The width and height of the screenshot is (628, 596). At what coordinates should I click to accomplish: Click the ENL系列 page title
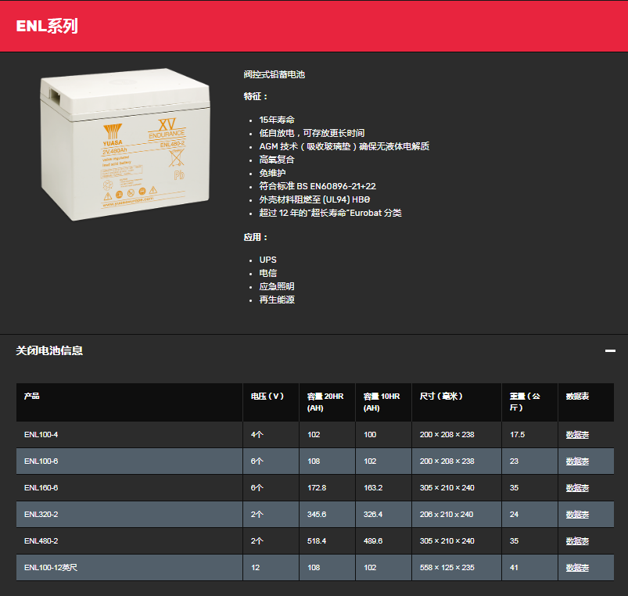(47, 26)
